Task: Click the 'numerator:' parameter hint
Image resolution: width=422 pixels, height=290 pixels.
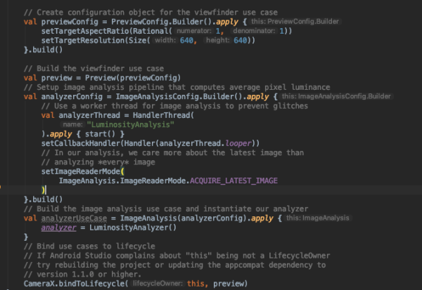Action: click(x=194, y=31)
